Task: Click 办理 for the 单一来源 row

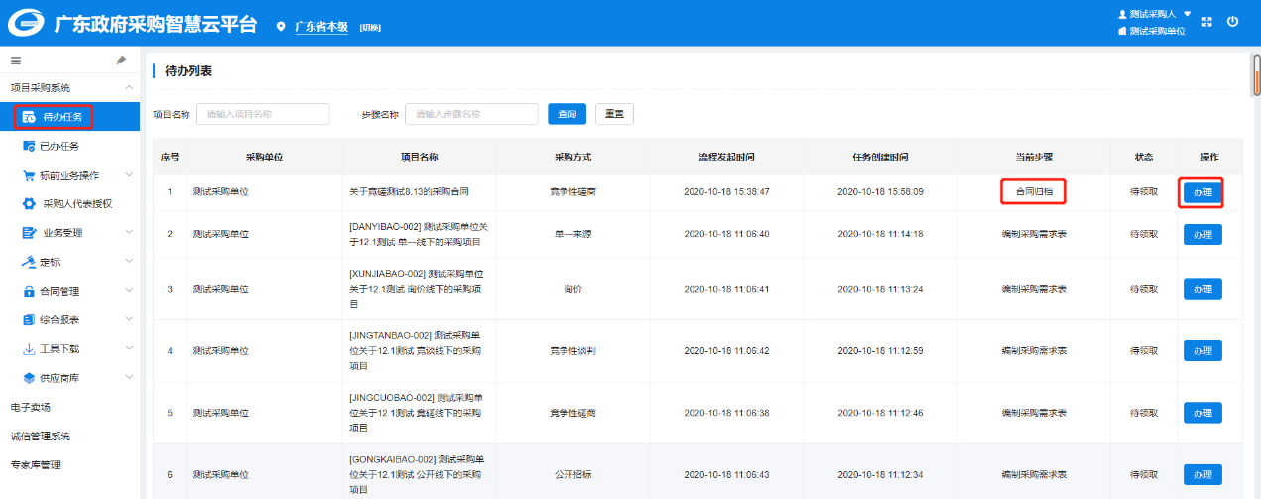Action: tap(1202, 234)
